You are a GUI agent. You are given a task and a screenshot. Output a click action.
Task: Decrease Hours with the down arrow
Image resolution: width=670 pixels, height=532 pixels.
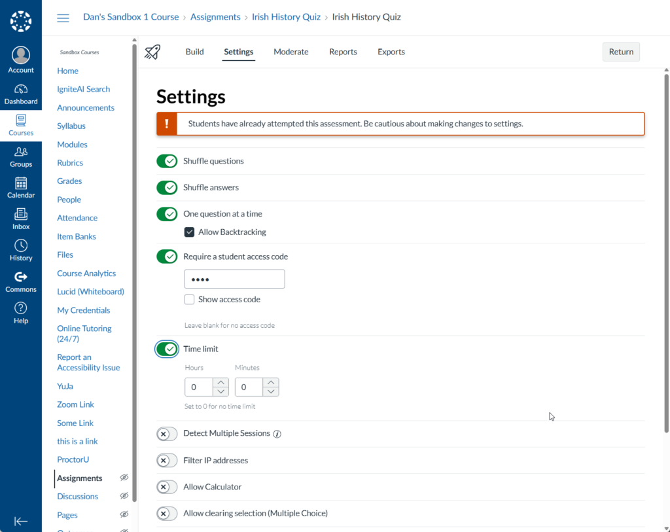(x=220, y=391)
